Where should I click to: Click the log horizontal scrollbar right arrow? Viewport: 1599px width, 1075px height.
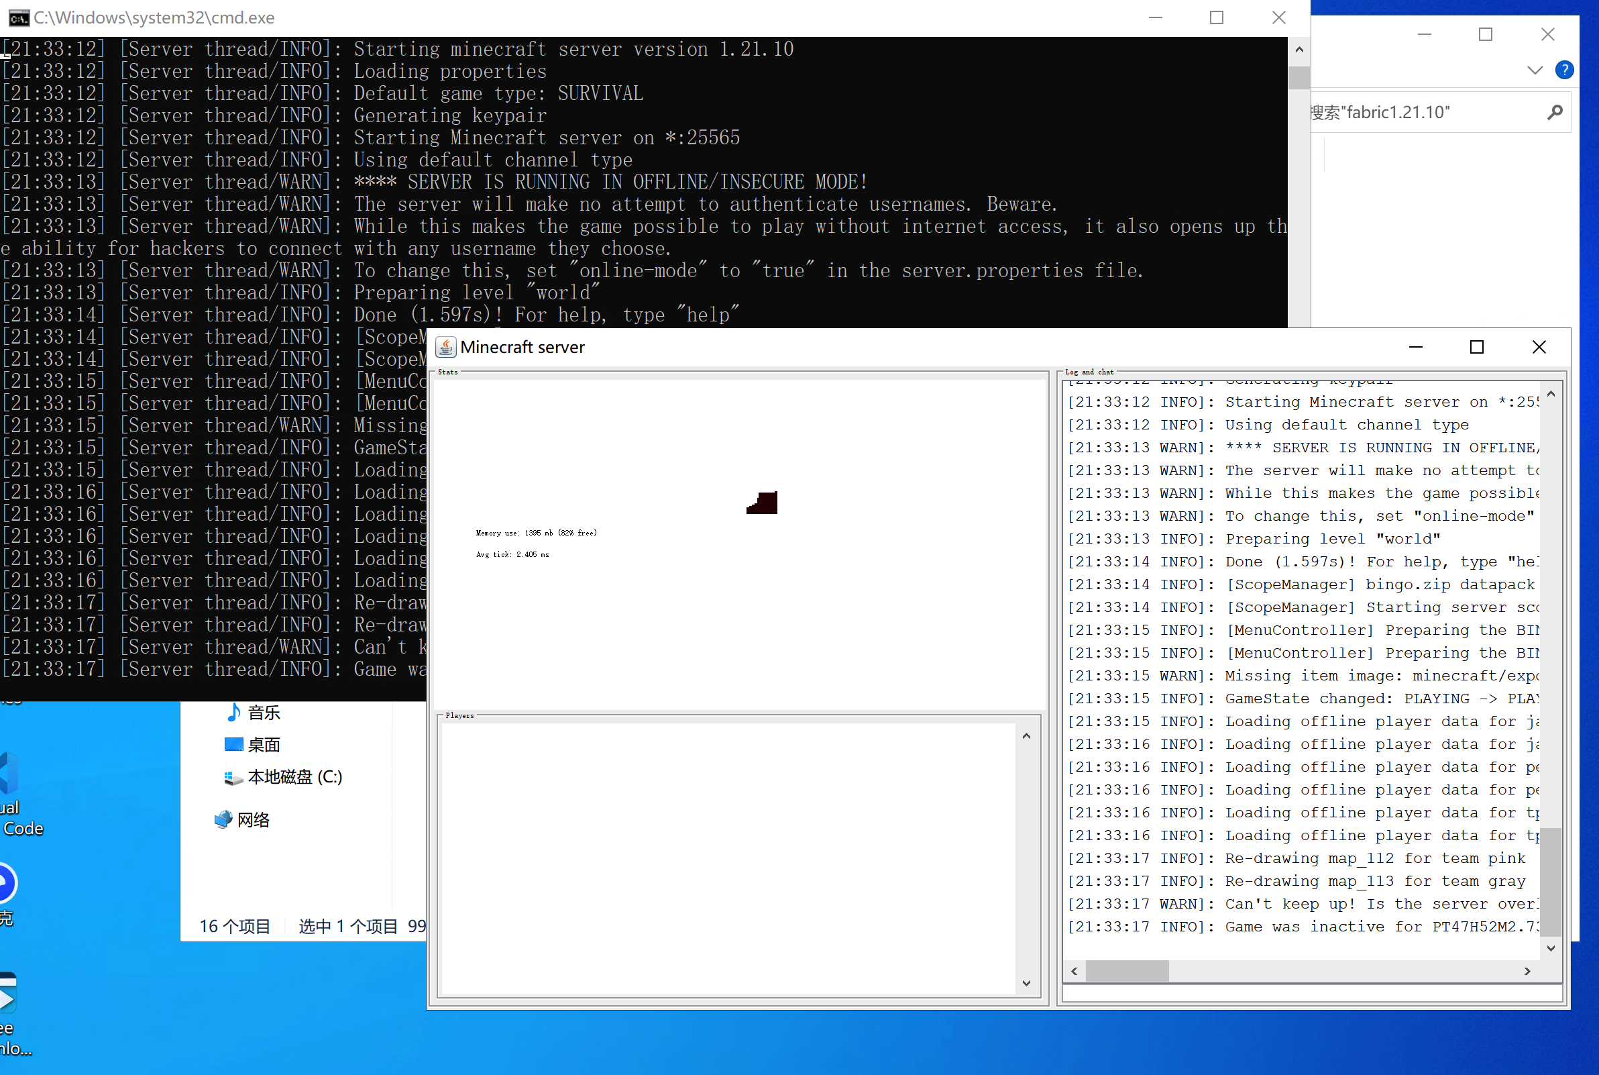coord(1527,972)
